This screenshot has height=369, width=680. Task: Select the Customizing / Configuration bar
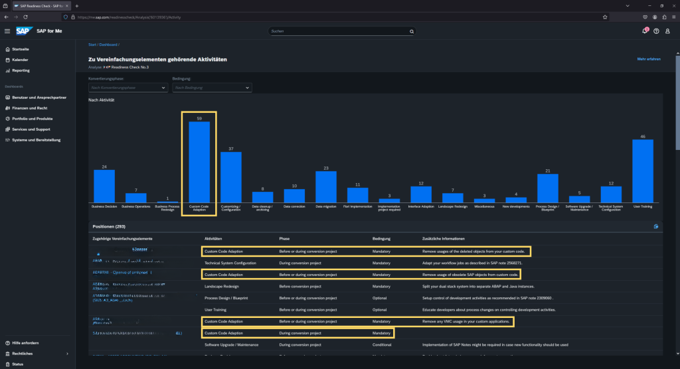pos(230,177)
